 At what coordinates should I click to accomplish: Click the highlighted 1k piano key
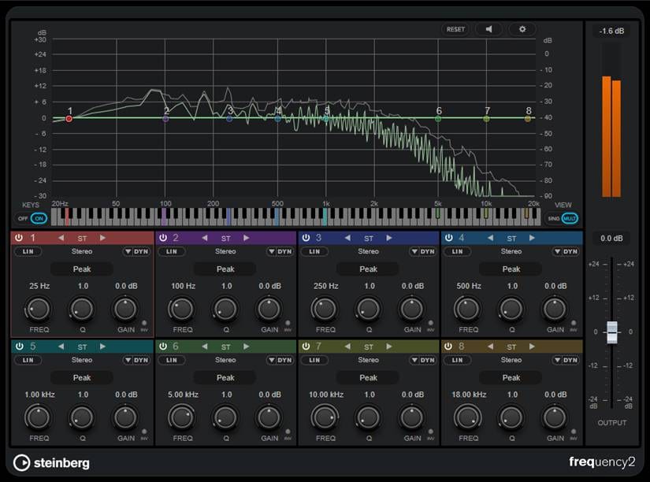[x=325, y=217]
